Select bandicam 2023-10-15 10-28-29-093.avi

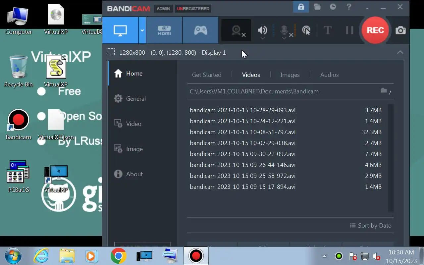(286, 110)
